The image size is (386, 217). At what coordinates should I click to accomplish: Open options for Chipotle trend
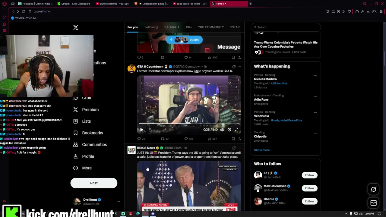point(315,133)
